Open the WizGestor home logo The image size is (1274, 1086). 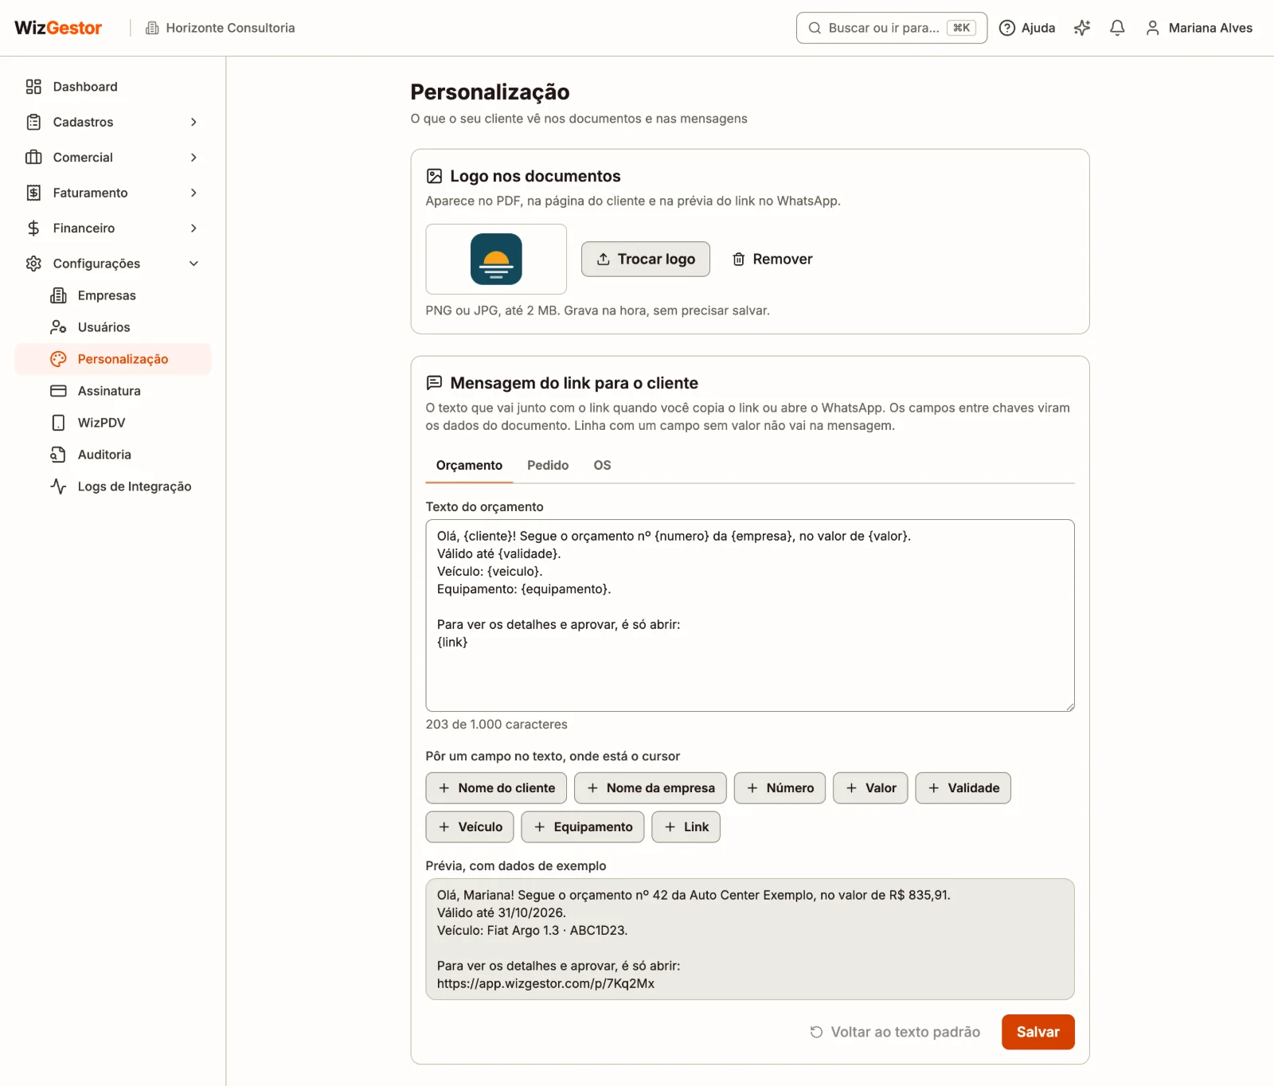click(58, 28)
